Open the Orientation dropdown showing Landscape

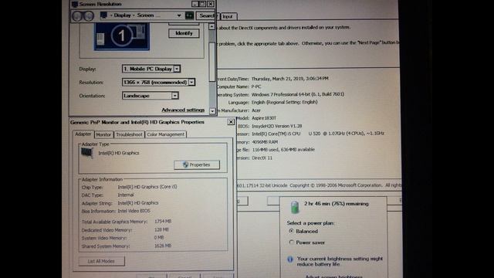tap(150, 96)
